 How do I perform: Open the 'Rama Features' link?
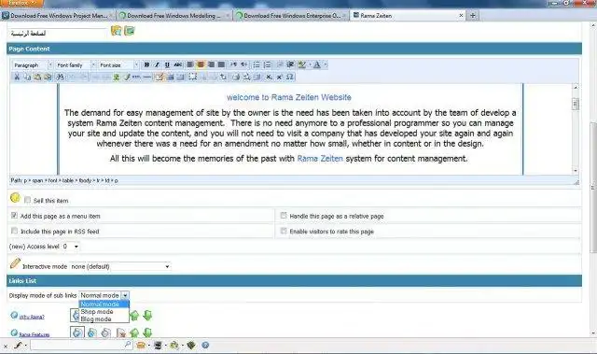click(x=35, y=334)
